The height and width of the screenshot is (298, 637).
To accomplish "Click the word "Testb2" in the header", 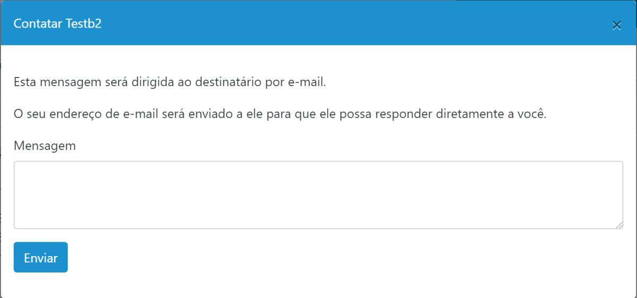I will (83, 24).
